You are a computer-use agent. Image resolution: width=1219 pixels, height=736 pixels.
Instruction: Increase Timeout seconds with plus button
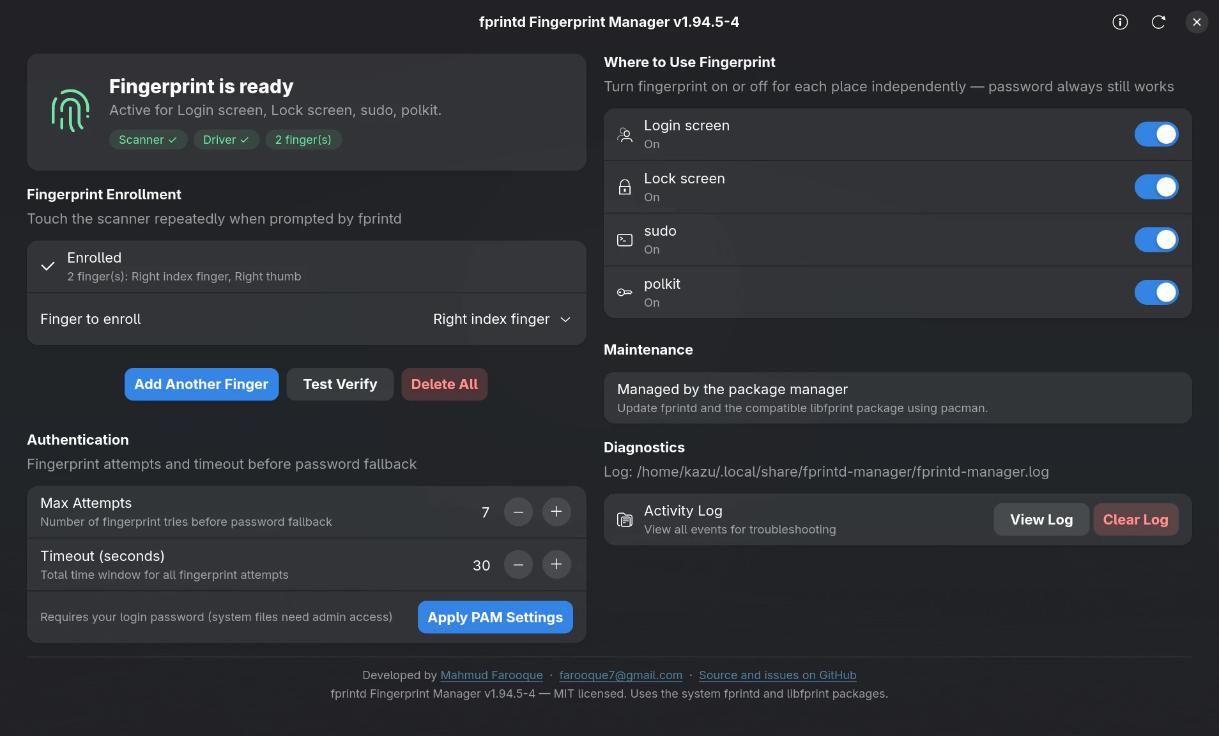tap(556, 565)
